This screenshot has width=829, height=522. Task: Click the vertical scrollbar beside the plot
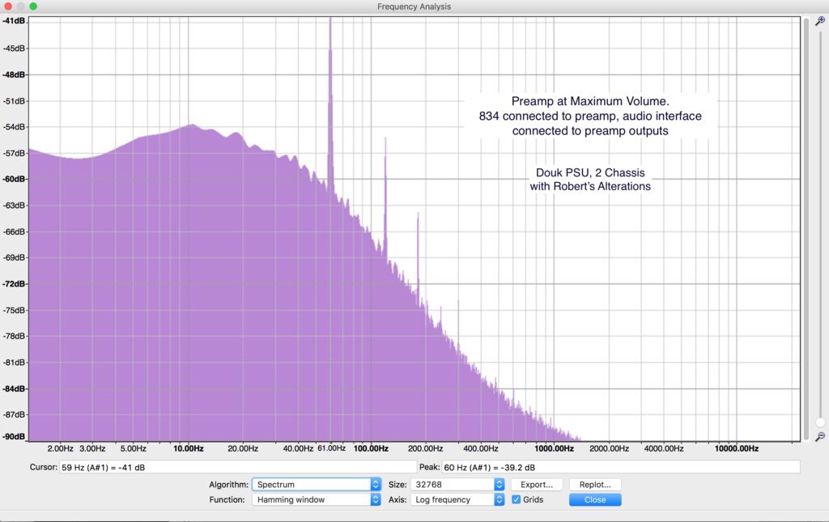[806, 229]
